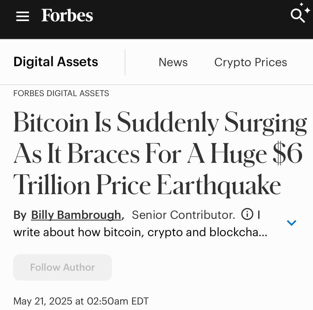Screen dimensions: 313x310
Task: Go to Digital Assets section home
Action: tap(56, 62)
